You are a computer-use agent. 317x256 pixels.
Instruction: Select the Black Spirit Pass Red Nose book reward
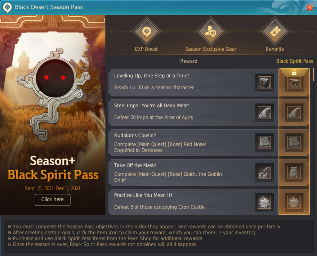click(294, 143)
